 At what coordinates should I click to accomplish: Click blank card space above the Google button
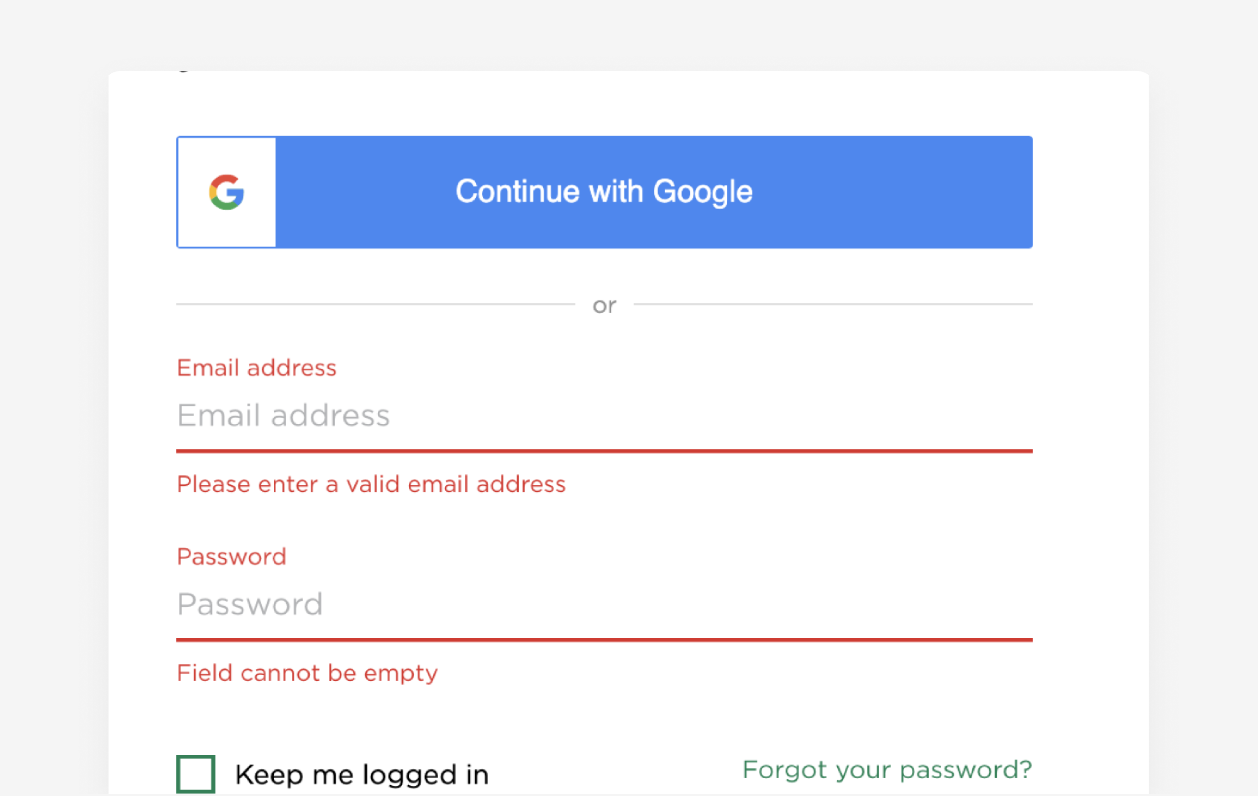604,104
